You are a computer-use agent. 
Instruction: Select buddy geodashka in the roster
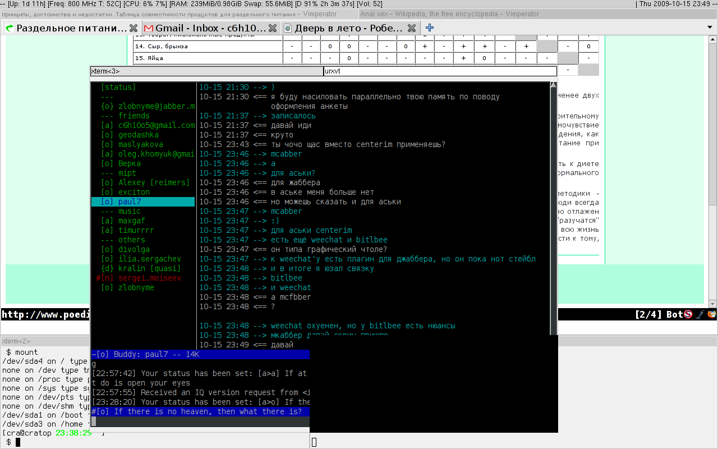(x=138, y=135)
